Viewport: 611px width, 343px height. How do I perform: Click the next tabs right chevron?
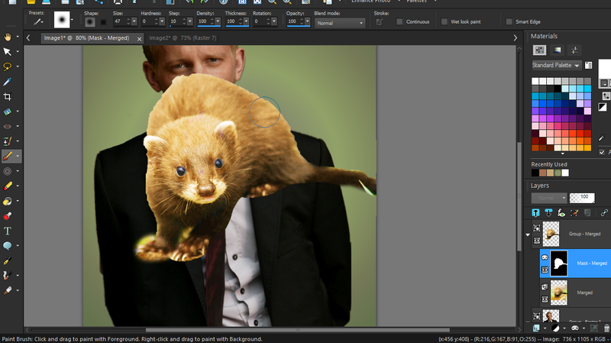click(x=515, y=37)
